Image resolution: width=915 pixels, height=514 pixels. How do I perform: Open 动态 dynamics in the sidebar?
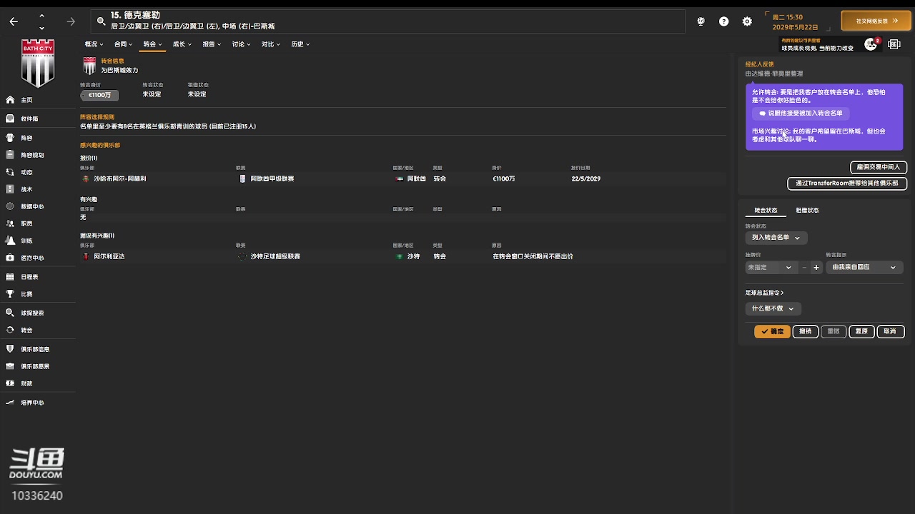(x=26, y=172)
